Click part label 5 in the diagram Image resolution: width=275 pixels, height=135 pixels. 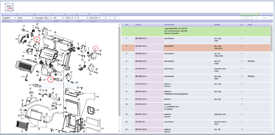[x=24, y=52]
